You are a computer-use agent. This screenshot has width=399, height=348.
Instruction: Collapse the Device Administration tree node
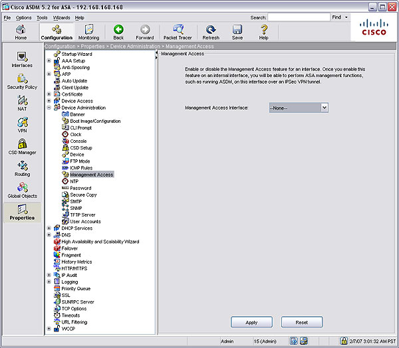click(49, 108)
